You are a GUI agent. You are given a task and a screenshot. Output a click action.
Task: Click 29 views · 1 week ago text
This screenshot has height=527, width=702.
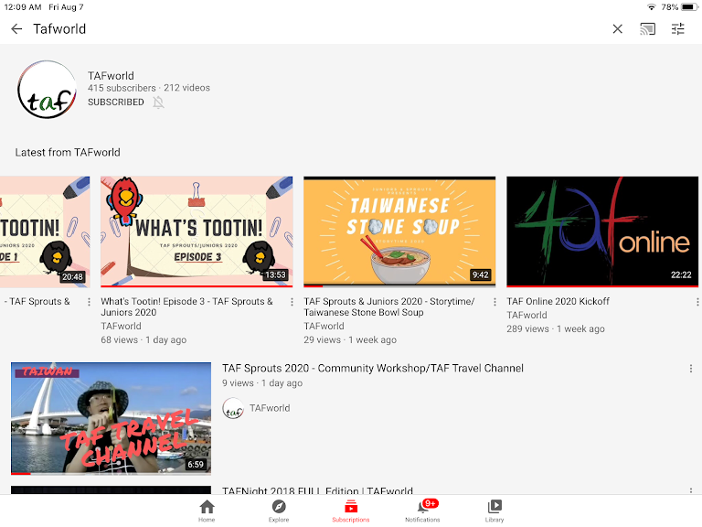pos(350,340)
